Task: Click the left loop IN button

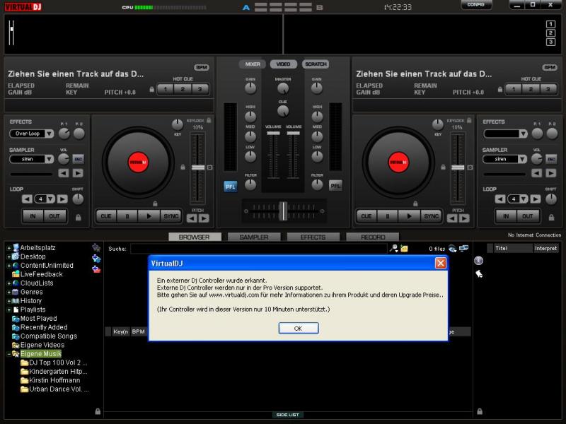Action: pyautogui.click(x=33, y=216)
